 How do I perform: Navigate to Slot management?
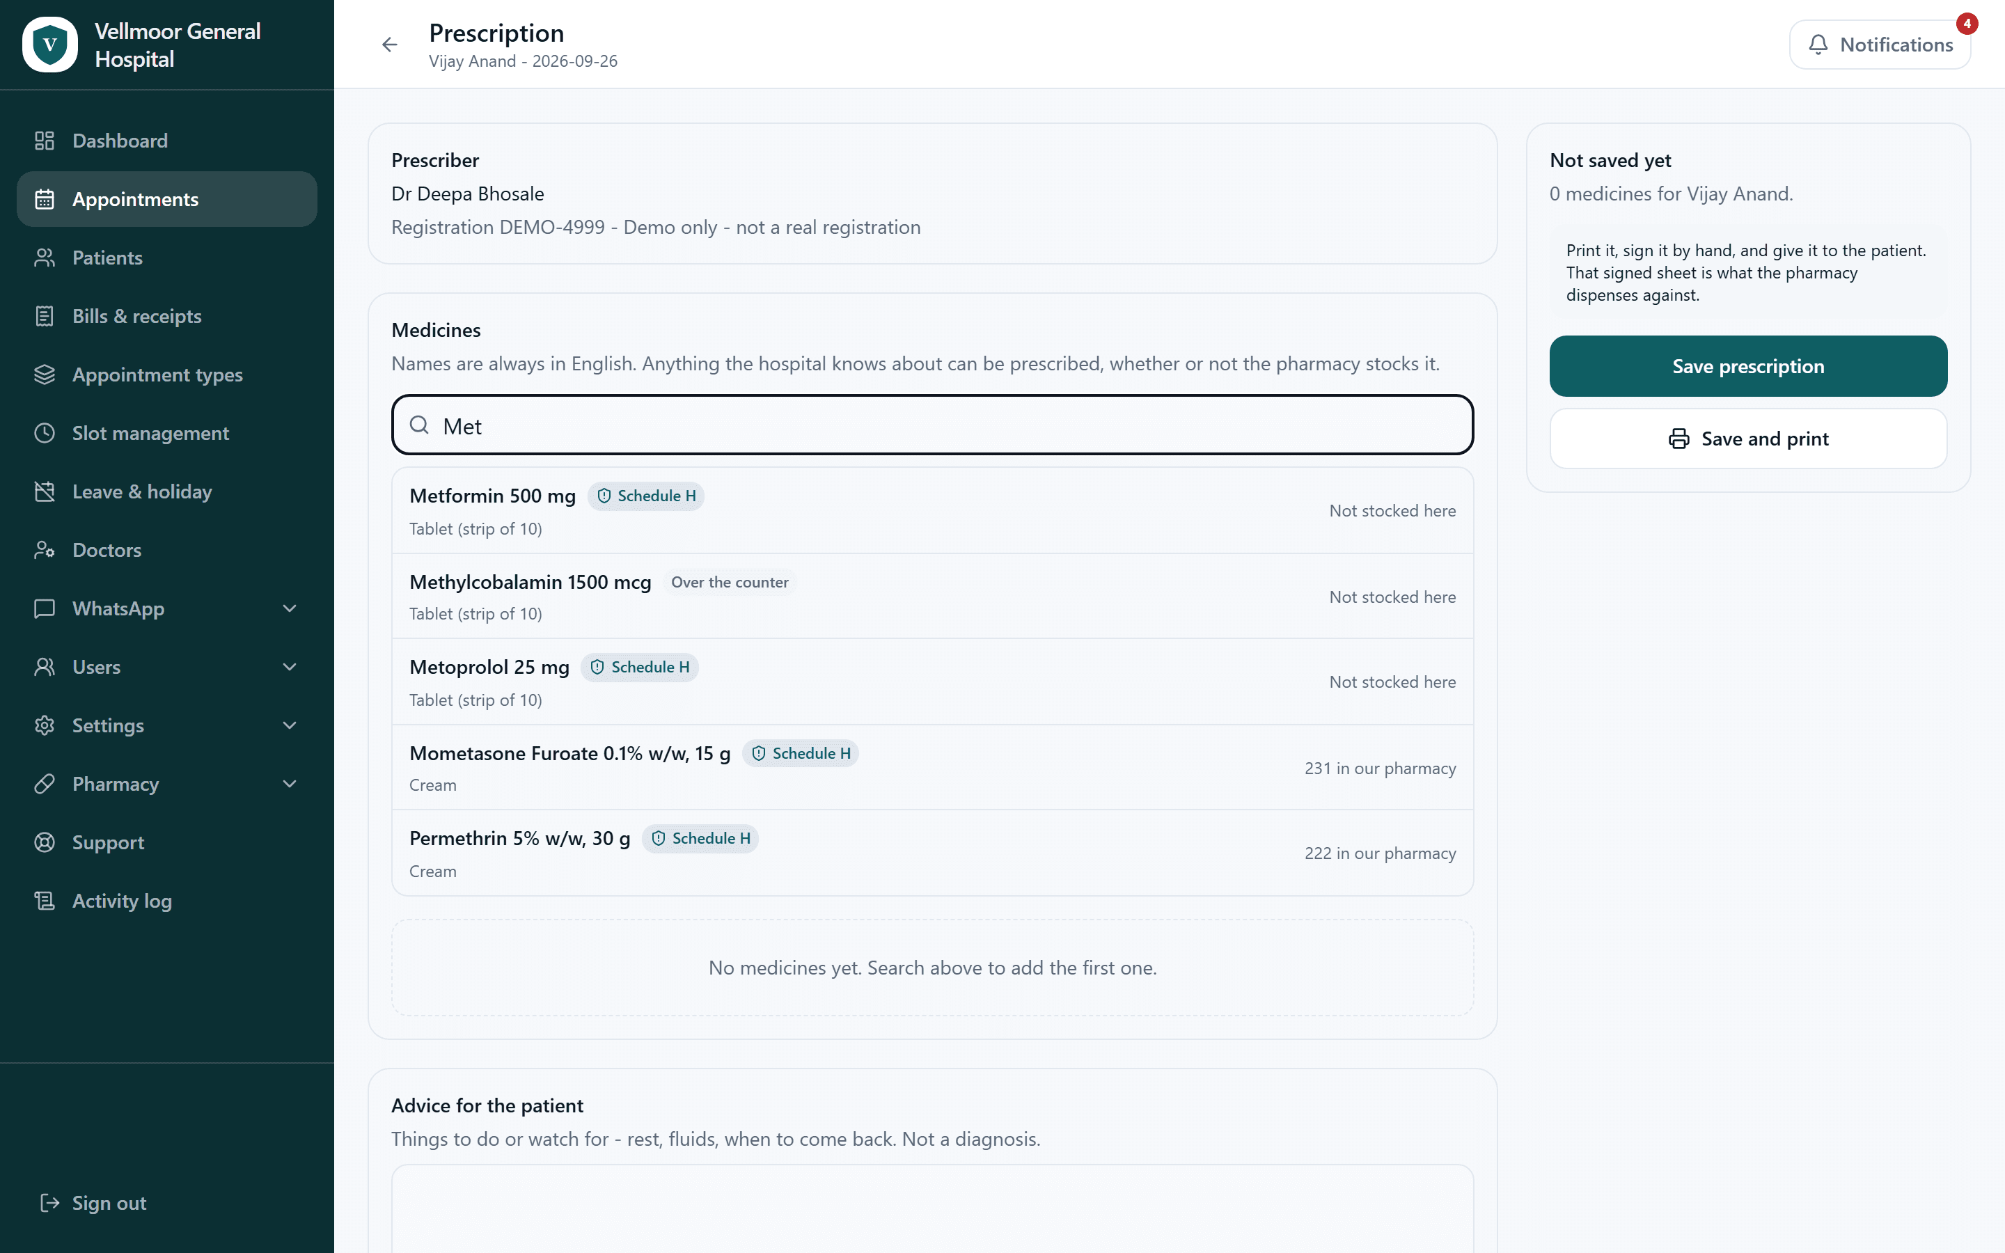pos(166,434)
